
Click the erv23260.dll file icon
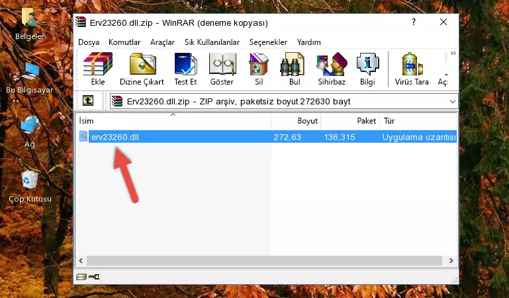(x=83, y=136)
